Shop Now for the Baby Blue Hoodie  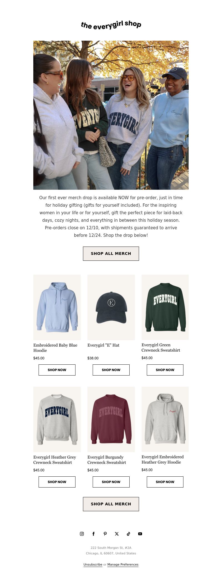pyautogui.click(x=57, y=370)
